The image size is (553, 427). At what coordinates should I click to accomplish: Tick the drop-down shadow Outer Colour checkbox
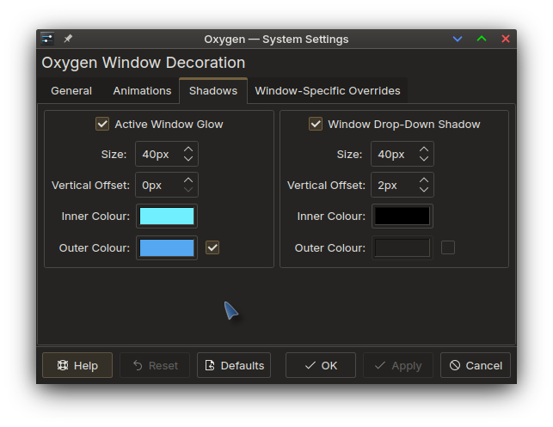(x=448, y=247)
